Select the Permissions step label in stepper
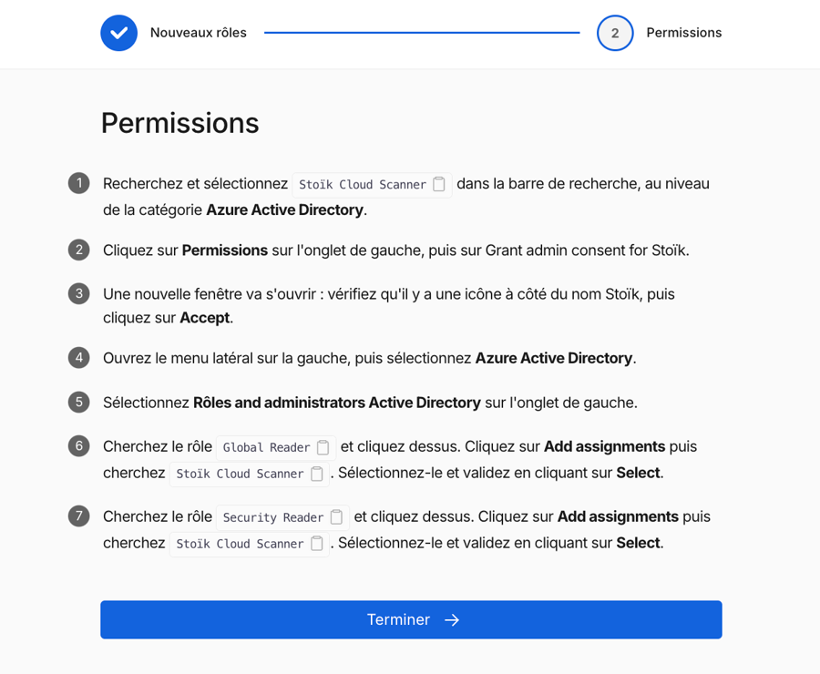 683,33
